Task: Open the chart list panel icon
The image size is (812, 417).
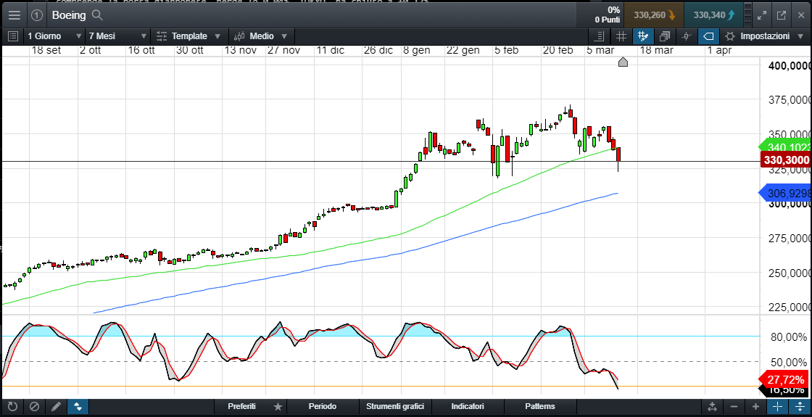Action: point(13,36)
